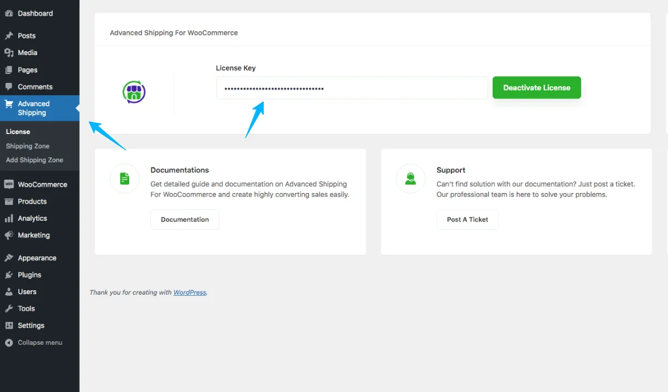This screenshot has height=392, width=668.
Task: Click the Settings sliders icon
Action: [x=9, y=326]
